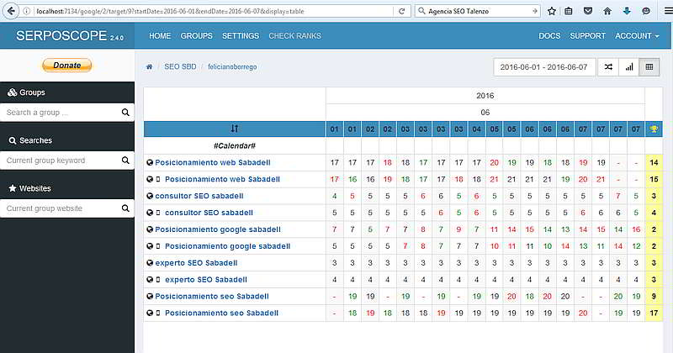Click the search go arrow in browser search box

tap(535, 11)
